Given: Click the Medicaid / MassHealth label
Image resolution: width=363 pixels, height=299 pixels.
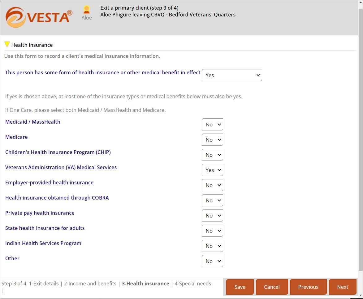Looking at the screenshot, I should click(x=32, y=122).
